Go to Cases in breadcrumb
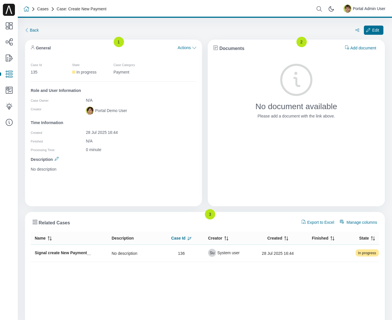Screen dimensions: 392x320 [43, 9]
